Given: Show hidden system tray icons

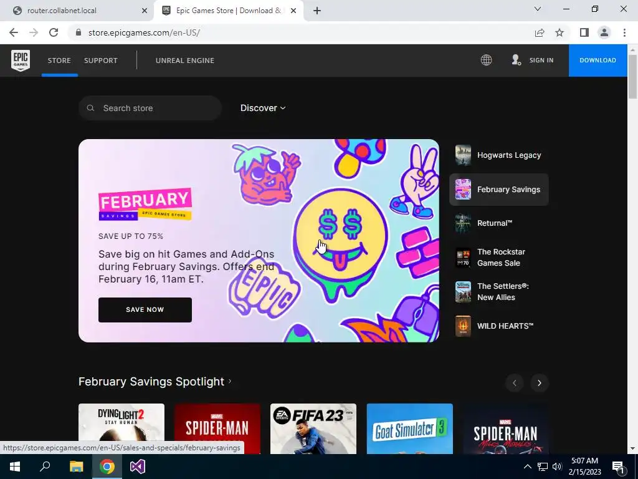Looking at the screenshot, I should 527,467.
